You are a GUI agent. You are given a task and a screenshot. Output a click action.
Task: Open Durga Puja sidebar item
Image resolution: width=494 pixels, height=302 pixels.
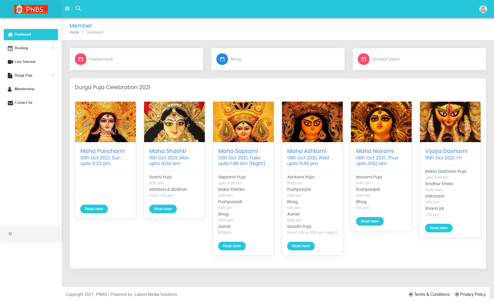31,75
